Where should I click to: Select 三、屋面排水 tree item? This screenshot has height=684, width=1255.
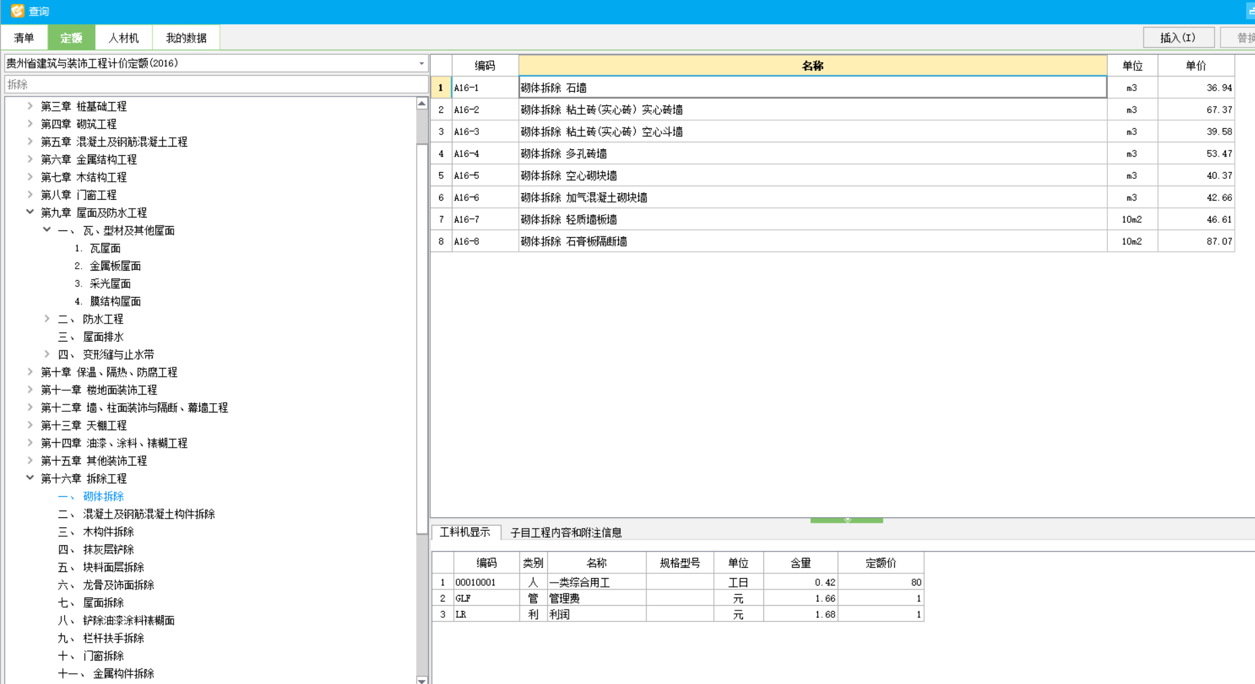click(x=91, y=337)
